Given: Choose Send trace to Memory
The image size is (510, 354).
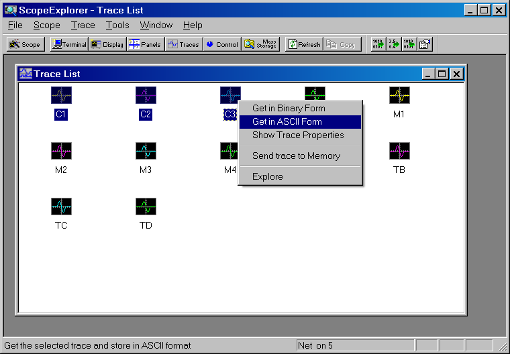Looking at the screenshot, I should click(300, 156).
